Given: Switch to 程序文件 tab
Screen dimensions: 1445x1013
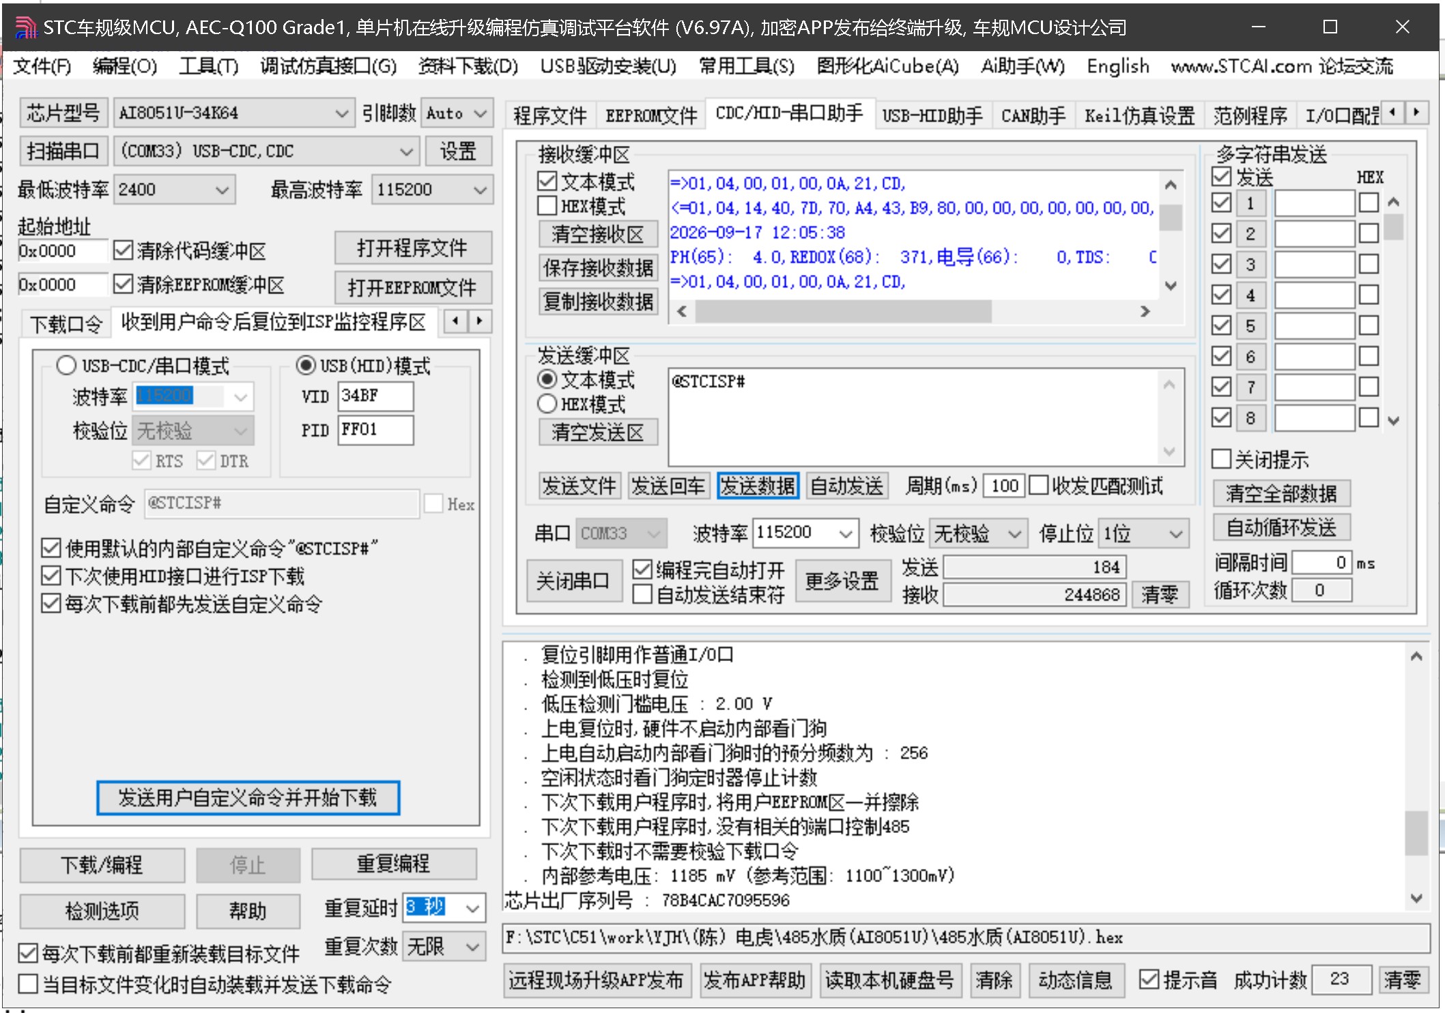Looking at the screenshot, I should (x=549, y=115).
